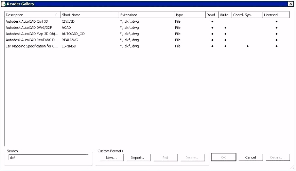
Task: Click the Read dot in the CIVIL3D row
Action: point(212,22)
